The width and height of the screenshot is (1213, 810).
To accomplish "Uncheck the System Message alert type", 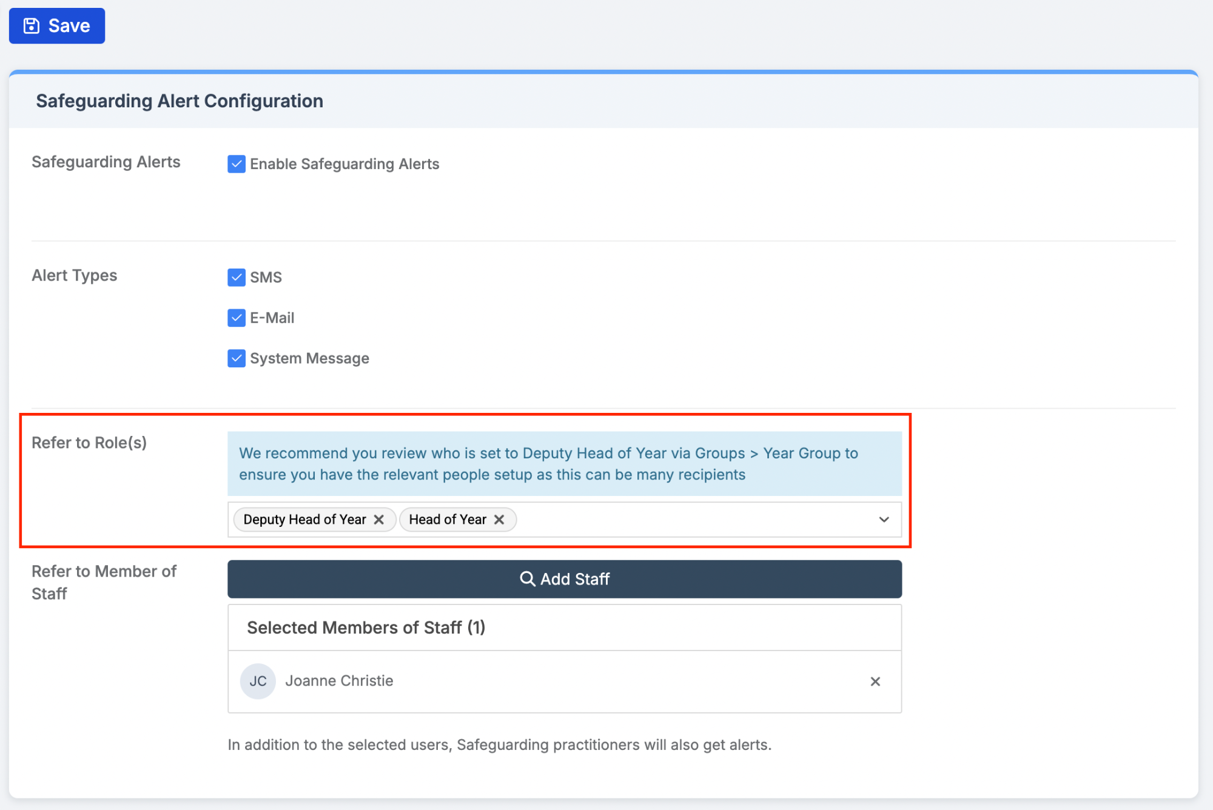I will coord(236,358).
